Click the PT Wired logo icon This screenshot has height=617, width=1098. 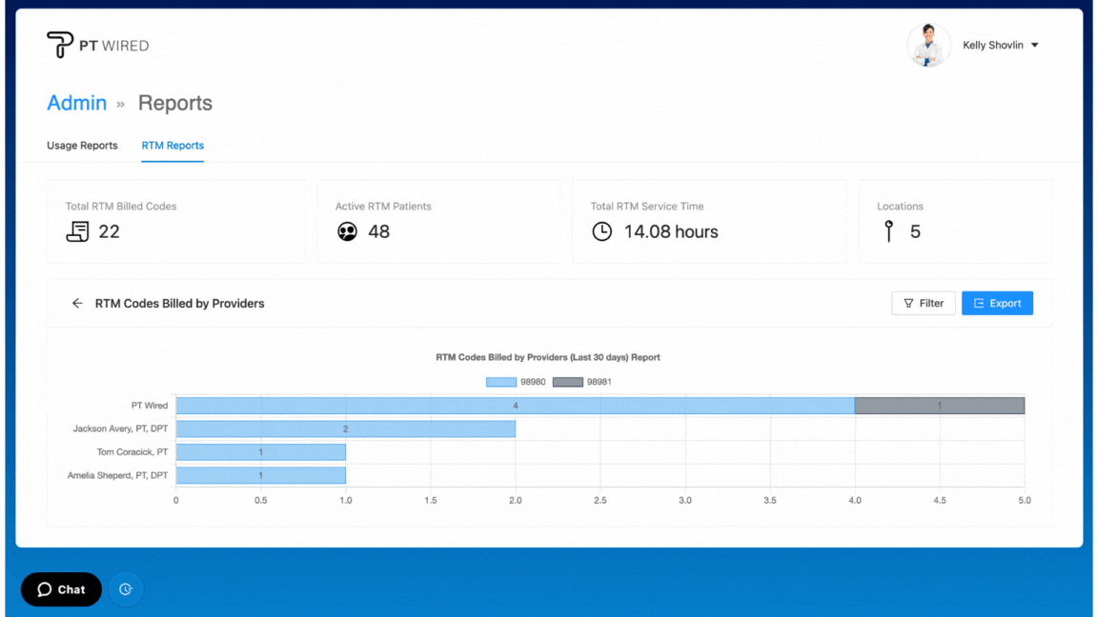tap(60, 45)
